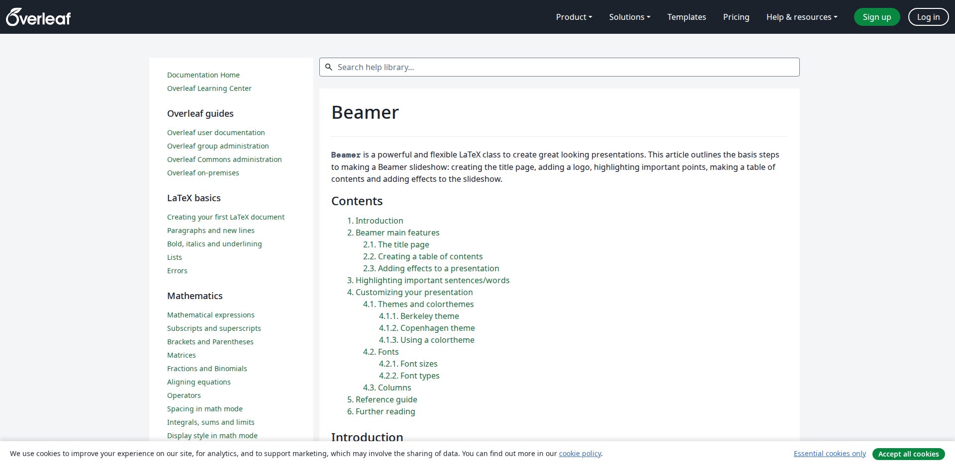The image size is (955, 466).
Task: Open Overleaf group administration
Action: [x=218, y=146]
